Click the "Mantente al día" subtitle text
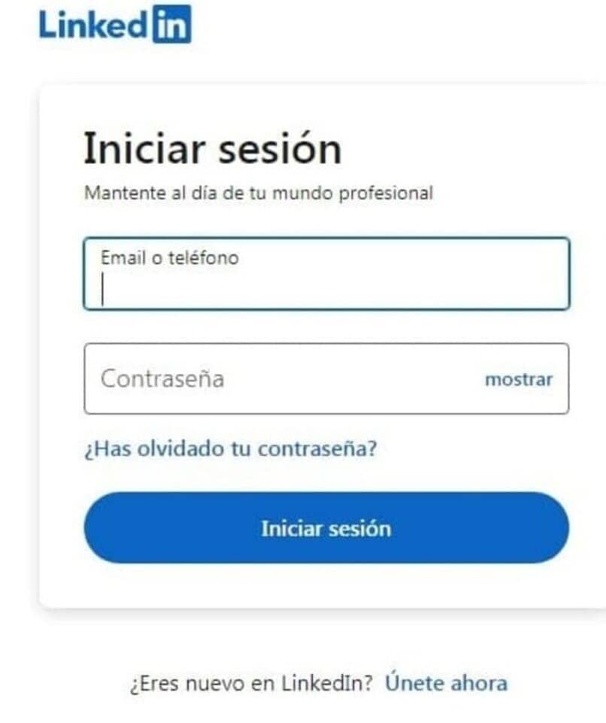 point(258,193)
